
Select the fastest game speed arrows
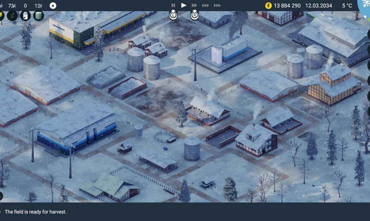[217, 5]
